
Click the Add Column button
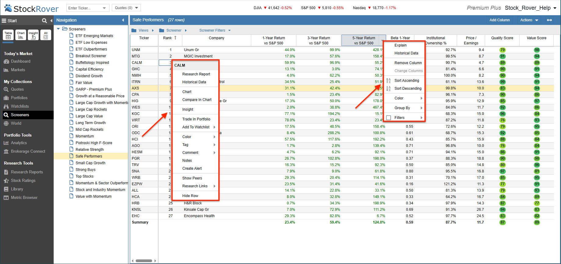[x=499, y=20]
